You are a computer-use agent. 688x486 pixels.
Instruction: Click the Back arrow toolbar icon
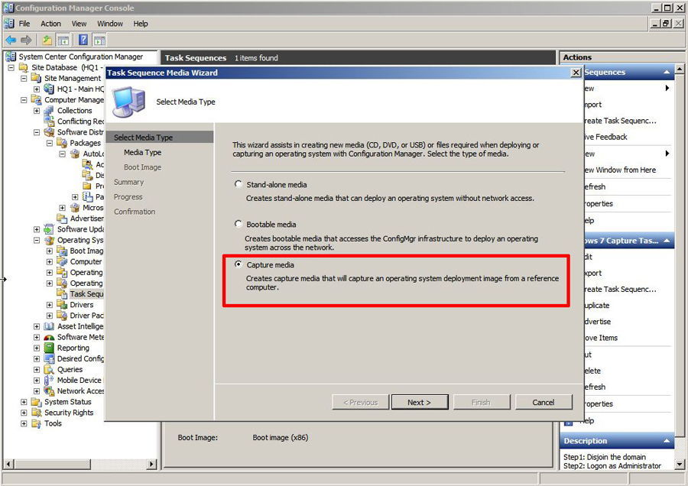tap(11, 40)
